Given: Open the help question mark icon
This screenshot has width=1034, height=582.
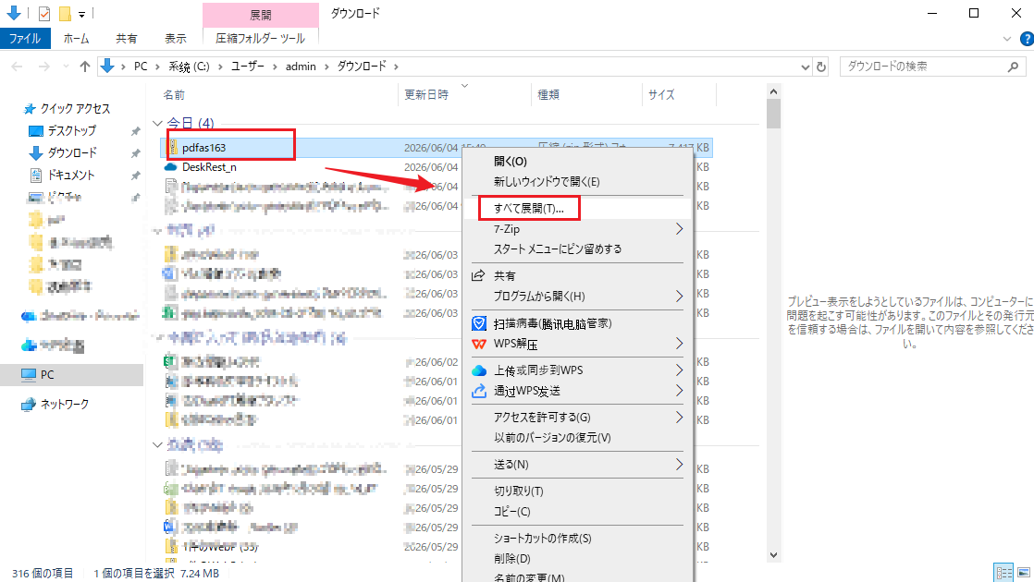Looking at the screenshot, I should (x=1027, y=39).
